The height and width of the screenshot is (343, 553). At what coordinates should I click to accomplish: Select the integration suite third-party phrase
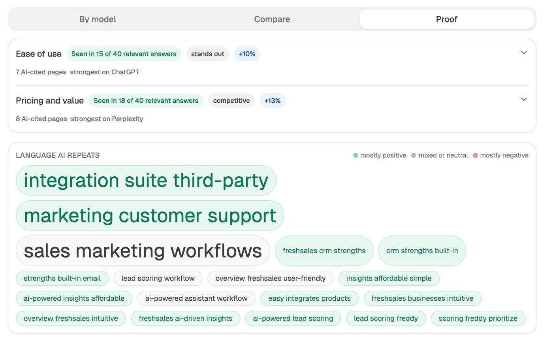[146, 180]
